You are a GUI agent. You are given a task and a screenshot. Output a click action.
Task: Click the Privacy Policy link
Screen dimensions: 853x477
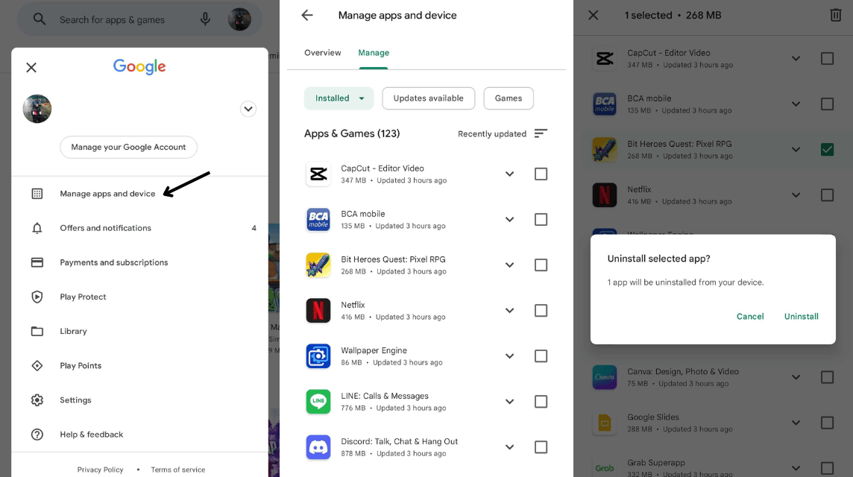[100, 470]
